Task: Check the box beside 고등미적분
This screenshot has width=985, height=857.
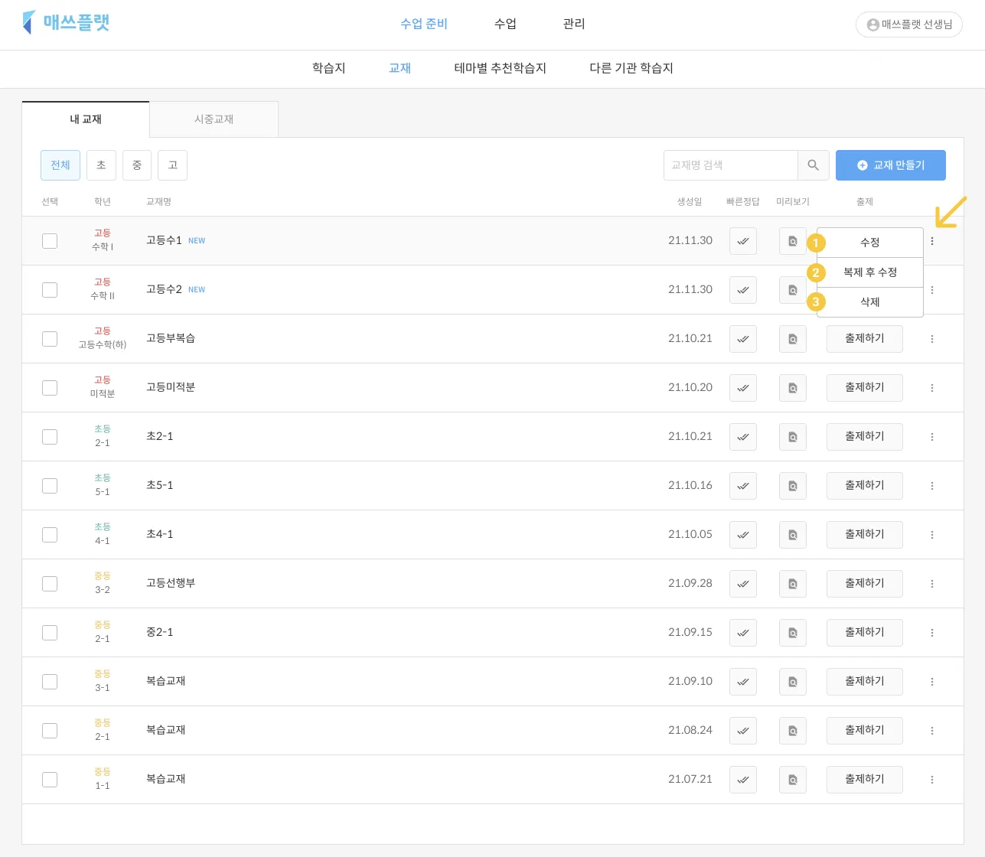Action: click(50, 388)
